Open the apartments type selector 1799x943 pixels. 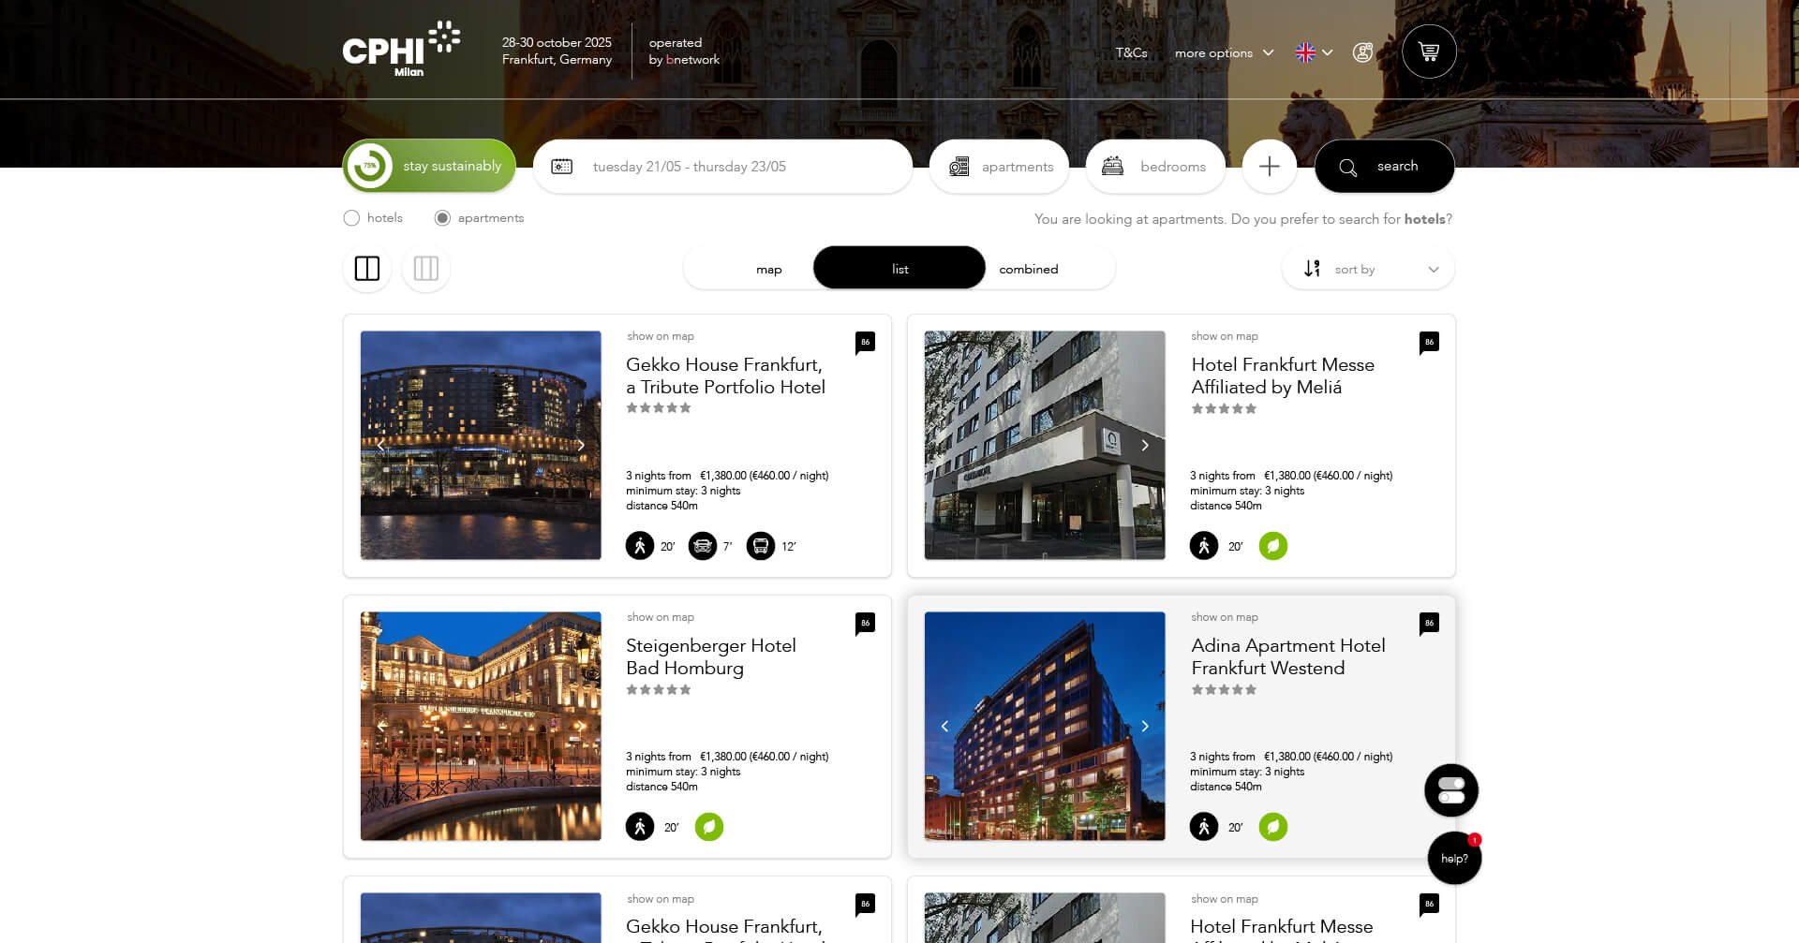click(999, 167)
